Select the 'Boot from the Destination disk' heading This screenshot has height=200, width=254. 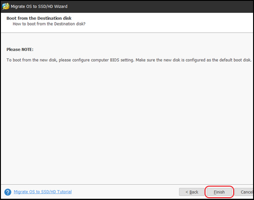39,18
